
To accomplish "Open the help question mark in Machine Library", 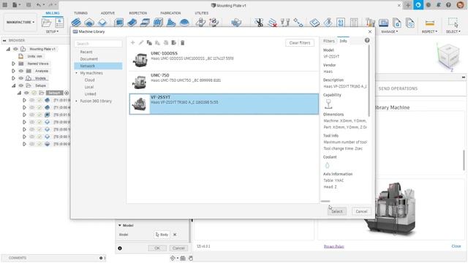I will (367, 40).
